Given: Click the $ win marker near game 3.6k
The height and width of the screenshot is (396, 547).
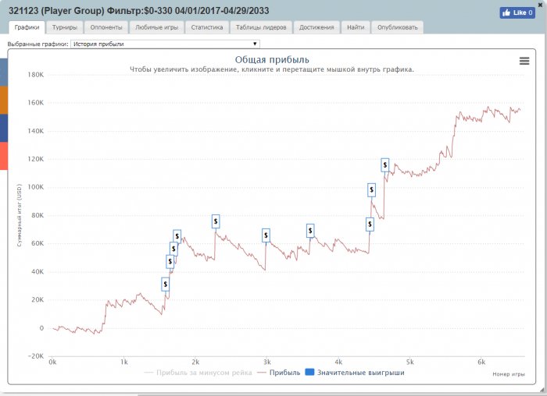Looking at the screenshot, I should tap(310, 231).
